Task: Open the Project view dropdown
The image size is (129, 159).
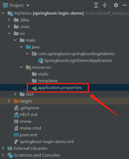Action: (28, 5)
